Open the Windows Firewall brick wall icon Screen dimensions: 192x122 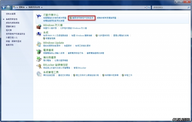pos(39,27)
